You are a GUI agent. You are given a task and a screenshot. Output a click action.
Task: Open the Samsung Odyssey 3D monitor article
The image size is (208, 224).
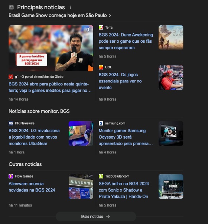click(x=126, y=137)
